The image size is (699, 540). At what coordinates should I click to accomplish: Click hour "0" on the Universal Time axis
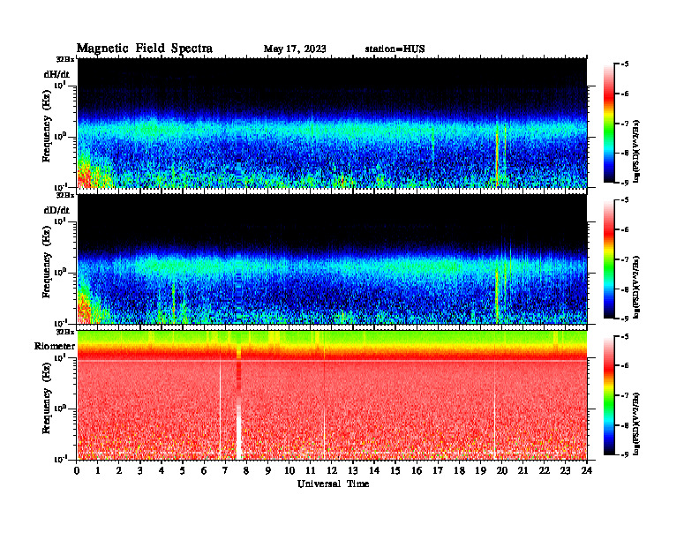[77, 470]
